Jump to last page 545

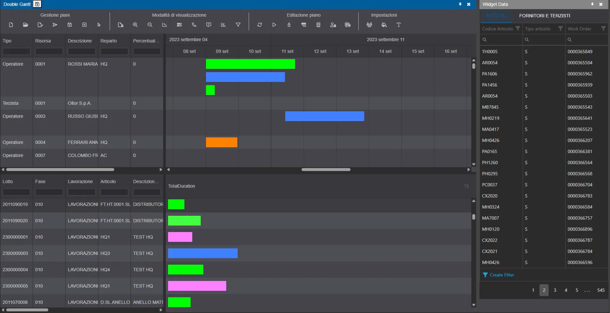coord(601,290)
